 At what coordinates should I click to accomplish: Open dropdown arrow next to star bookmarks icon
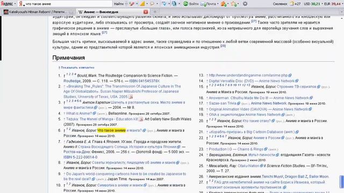(x=239, y=4)
